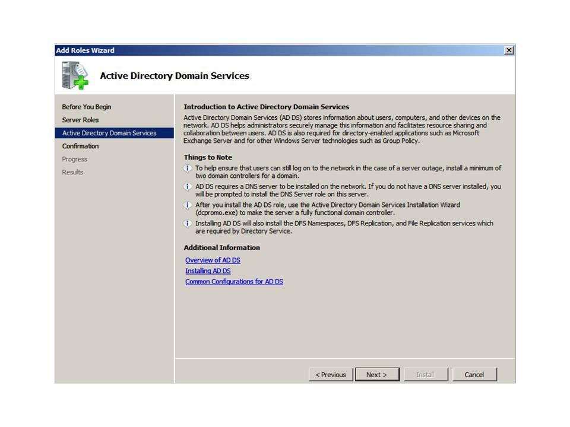Open the Overview of AD DS link

tap(213, 260)
